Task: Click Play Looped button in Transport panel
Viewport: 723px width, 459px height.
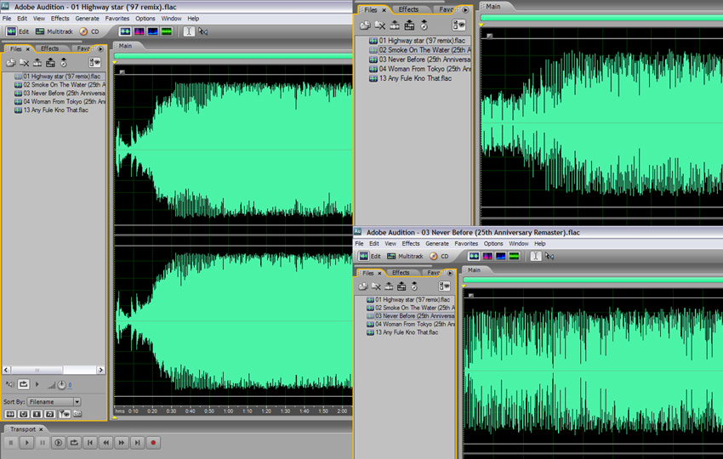Action: 74,443
